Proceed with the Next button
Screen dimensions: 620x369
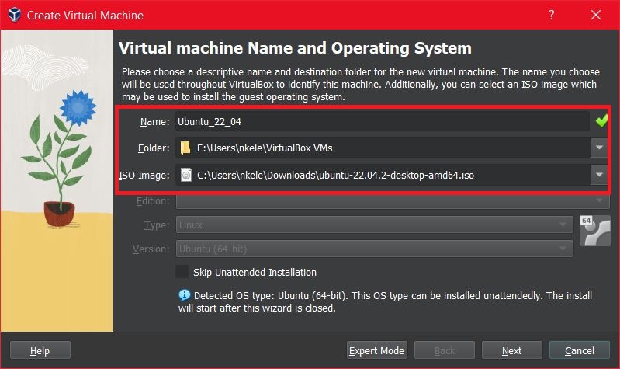[511, 350]
